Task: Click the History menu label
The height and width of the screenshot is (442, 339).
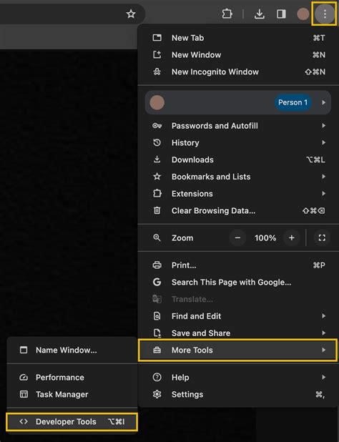Action: (185, 143)
